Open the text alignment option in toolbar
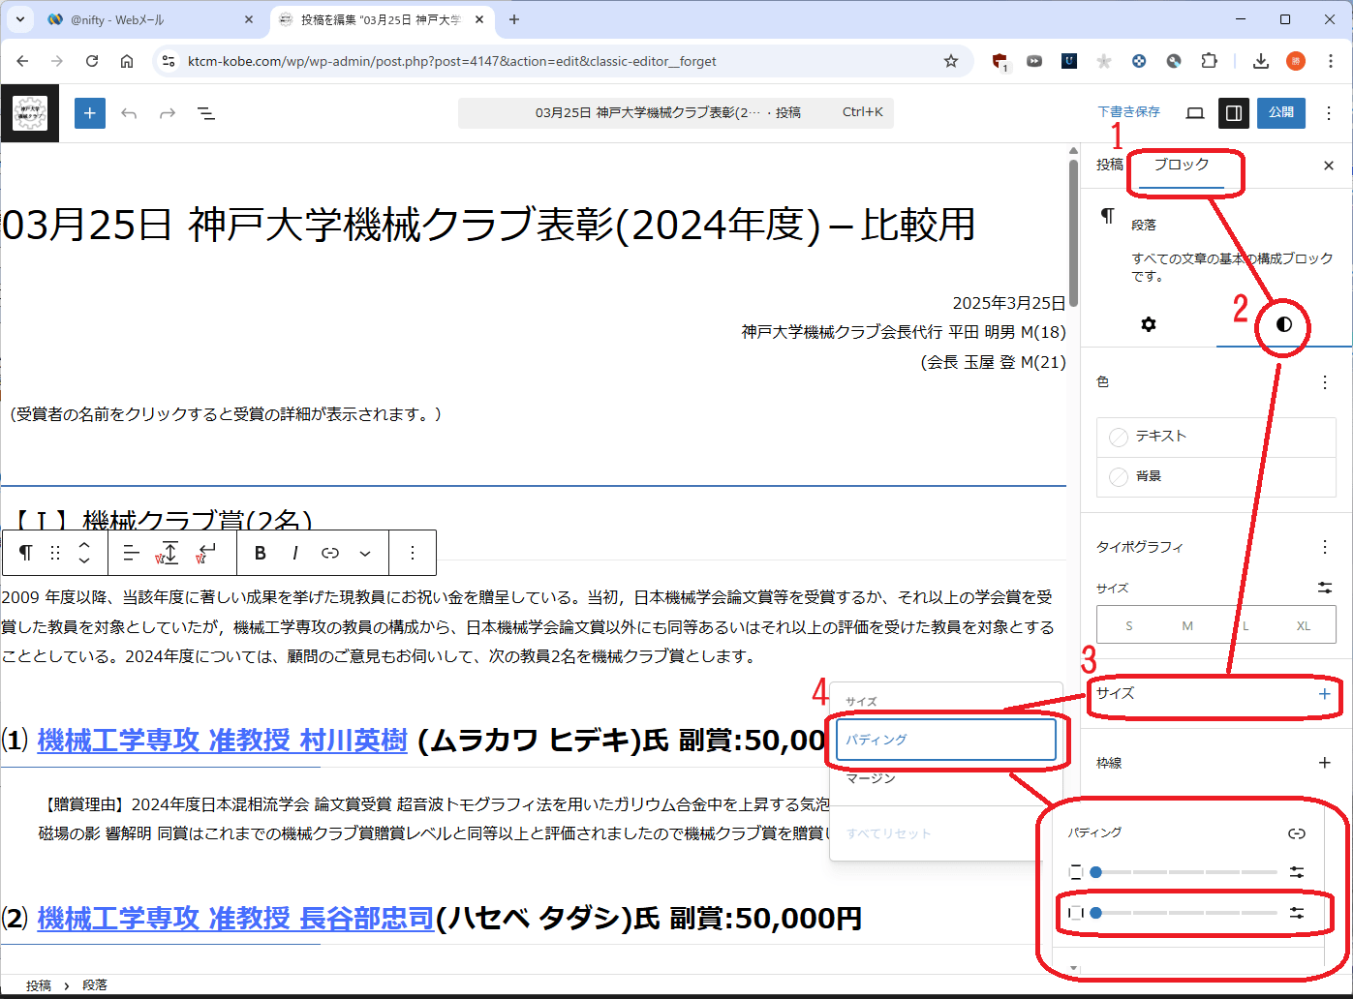The height and width of the screenshot is (999, 1353). point(131,553)
